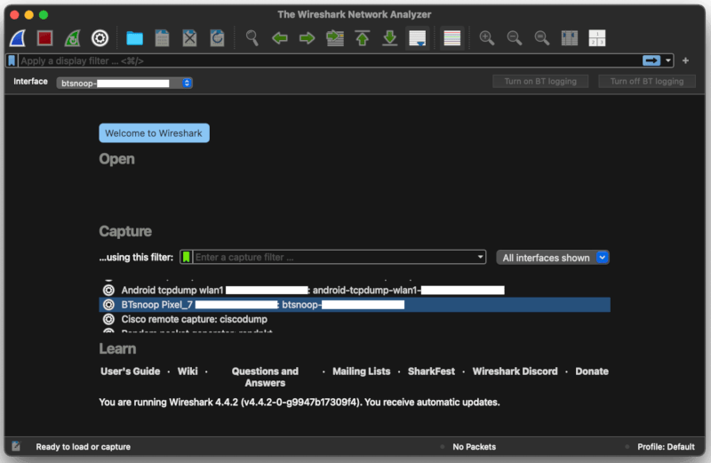
Task: Go forward in packet history arrow
Action: point(308,38)
